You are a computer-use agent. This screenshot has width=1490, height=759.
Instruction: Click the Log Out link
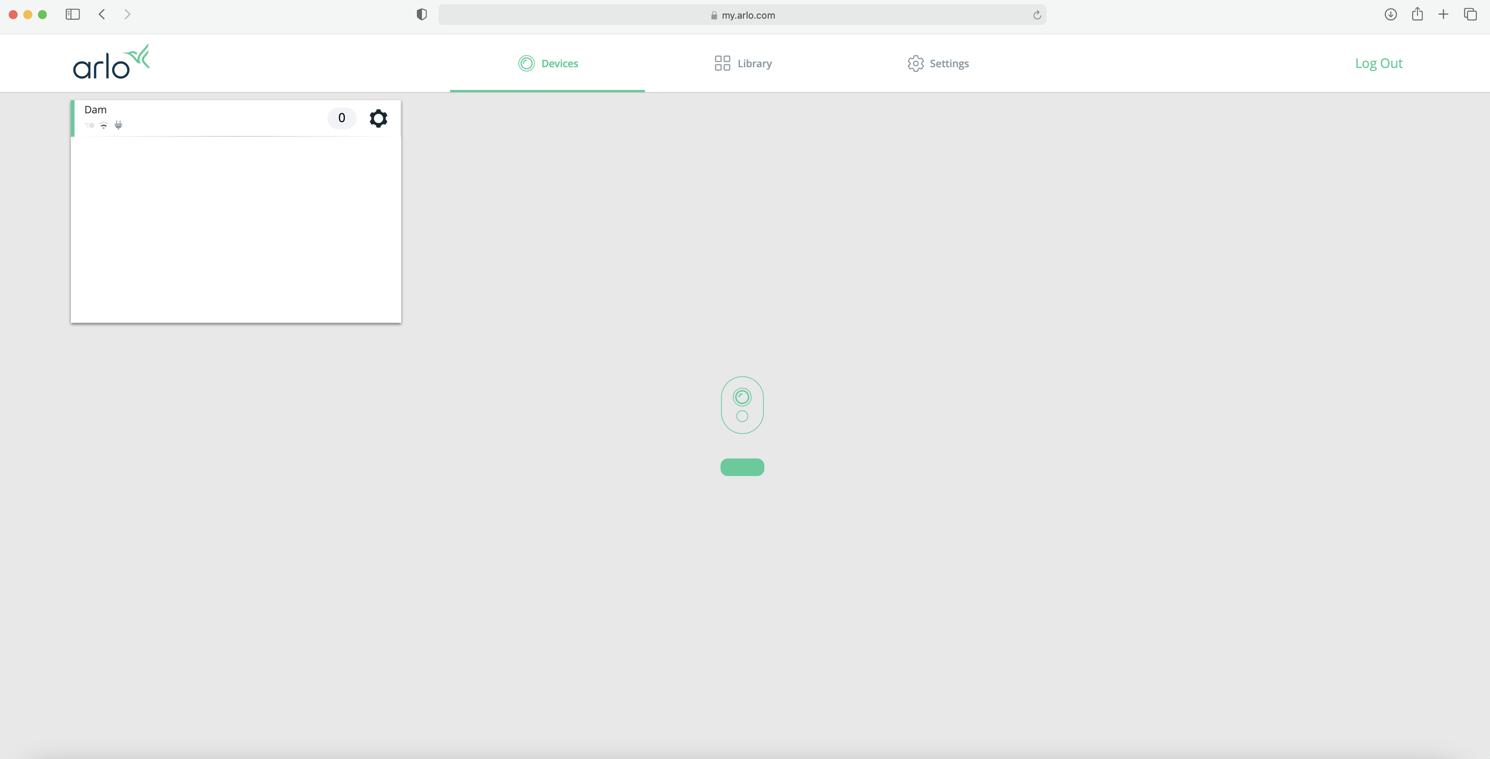click(x=1379, y=63)
